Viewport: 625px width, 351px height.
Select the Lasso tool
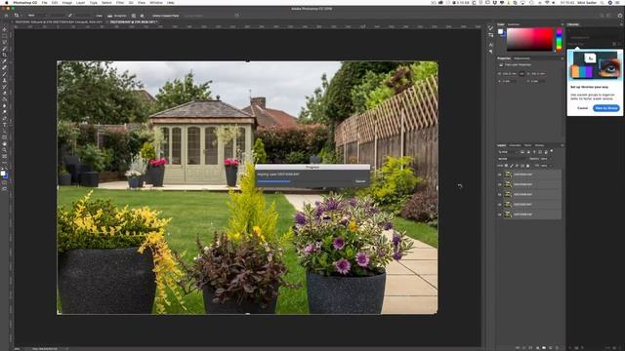click(5, 42)
